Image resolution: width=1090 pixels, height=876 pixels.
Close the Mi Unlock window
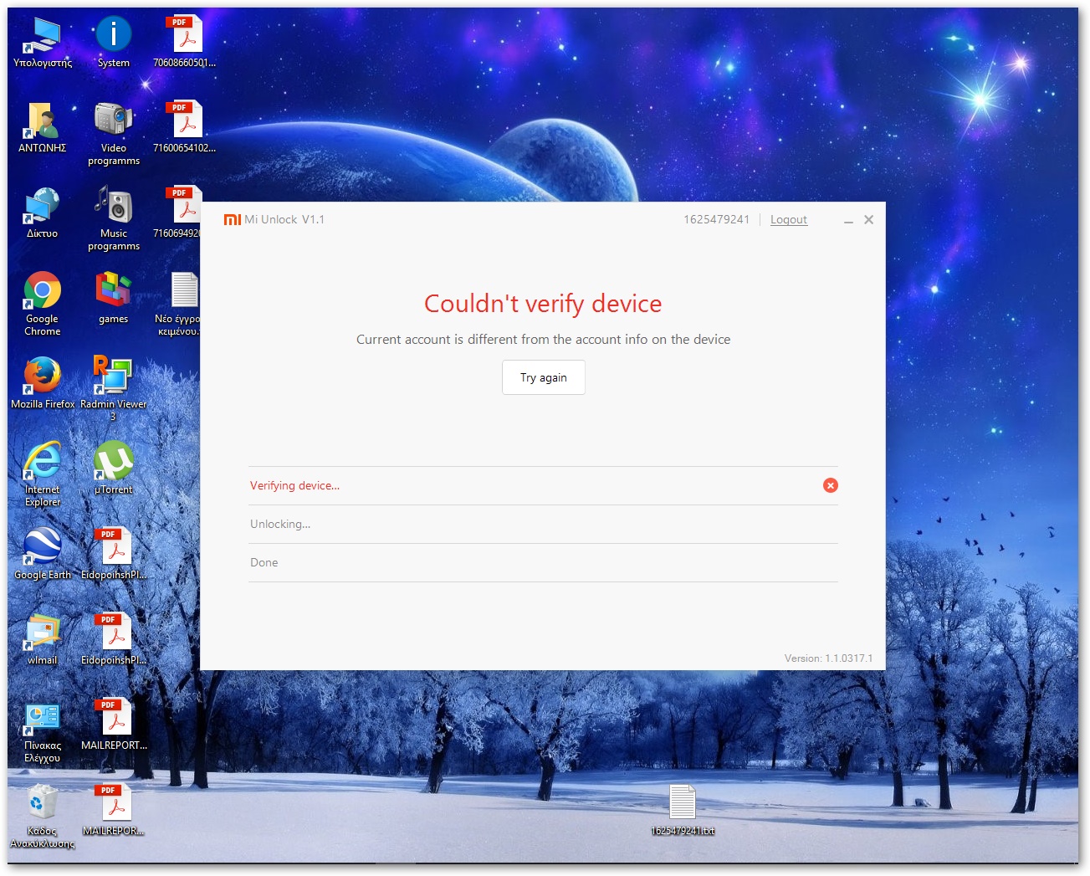(868, 219)
